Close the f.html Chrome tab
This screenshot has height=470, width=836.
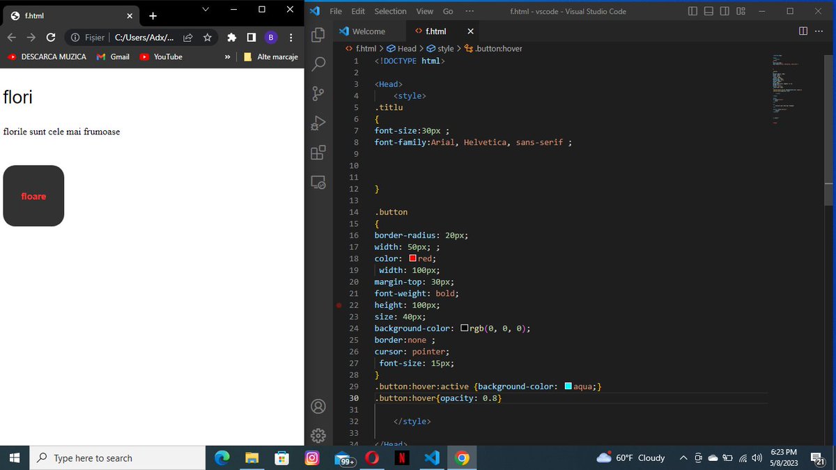pos(130,16)
